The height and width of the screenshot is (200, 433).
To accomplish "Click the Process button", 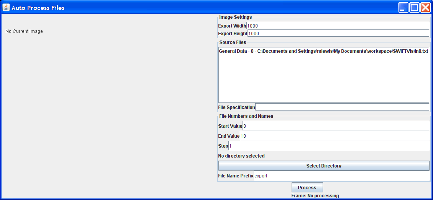I will 307,188.
